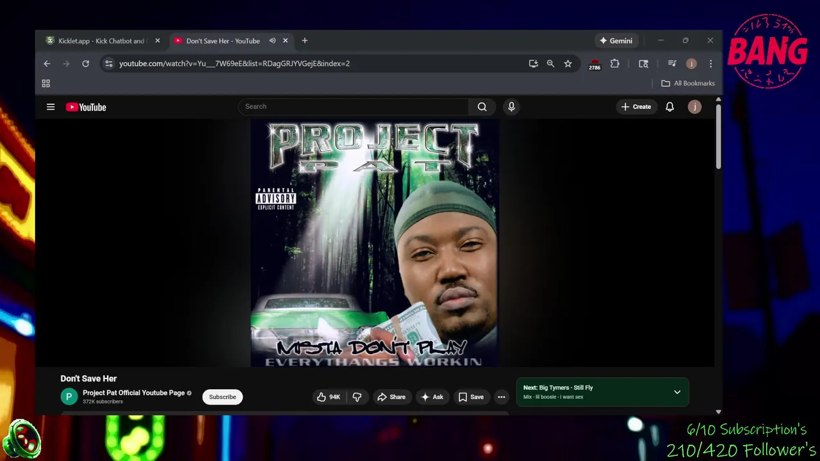Image resolution: width=820 pixels, height=461 pixels.
Task: Click the Ask button
Action: 432,397
